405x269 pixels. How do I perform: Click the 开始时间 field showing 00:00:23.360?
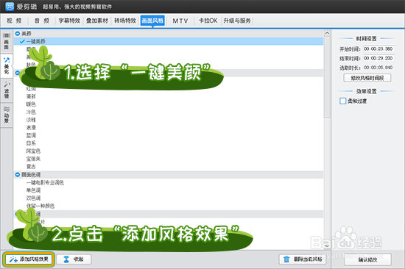[378, 49]
